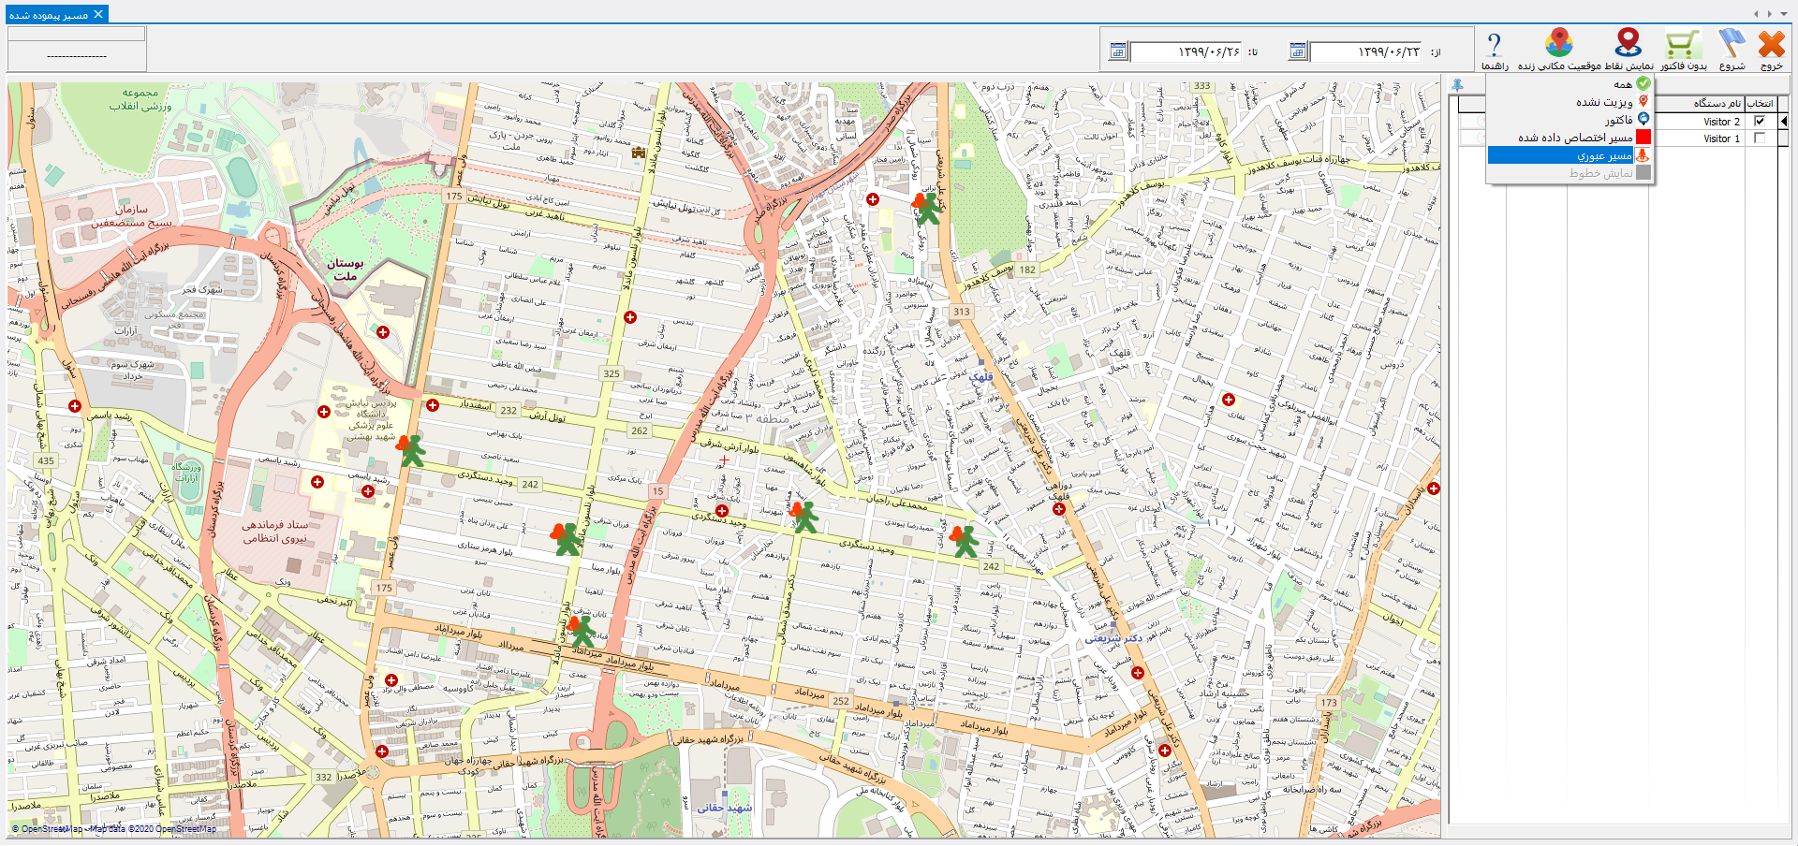Click the green cart 'بدون فاکتور' icon
The width and height of the screenshot is (1798, 846).
point(1683,45)
